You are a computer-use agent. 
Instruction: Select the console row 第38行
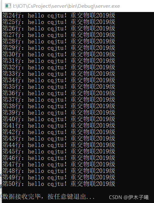pos(59,106)
